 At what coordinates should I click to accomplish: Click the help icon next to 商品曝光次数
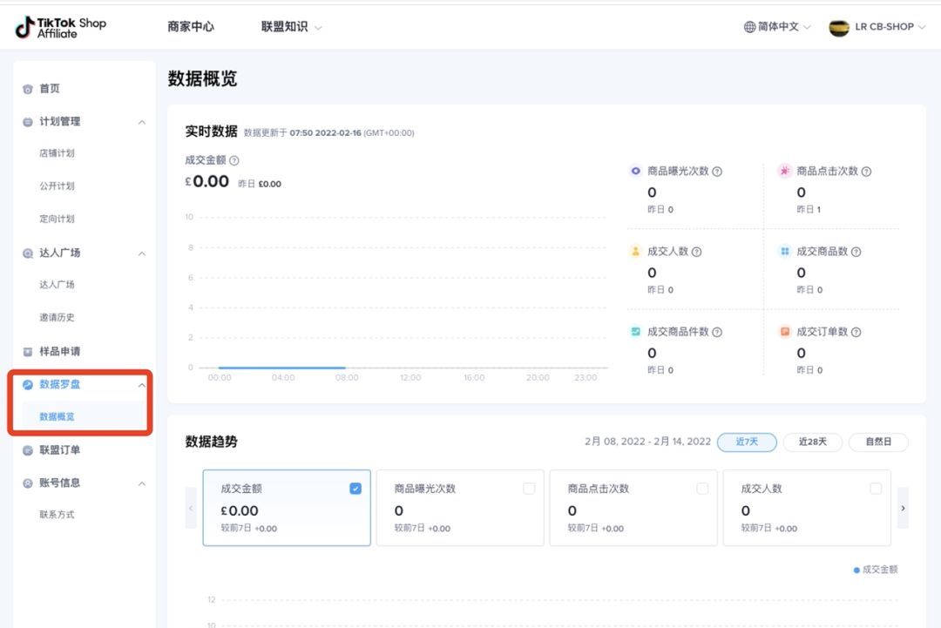click(717, 172)
